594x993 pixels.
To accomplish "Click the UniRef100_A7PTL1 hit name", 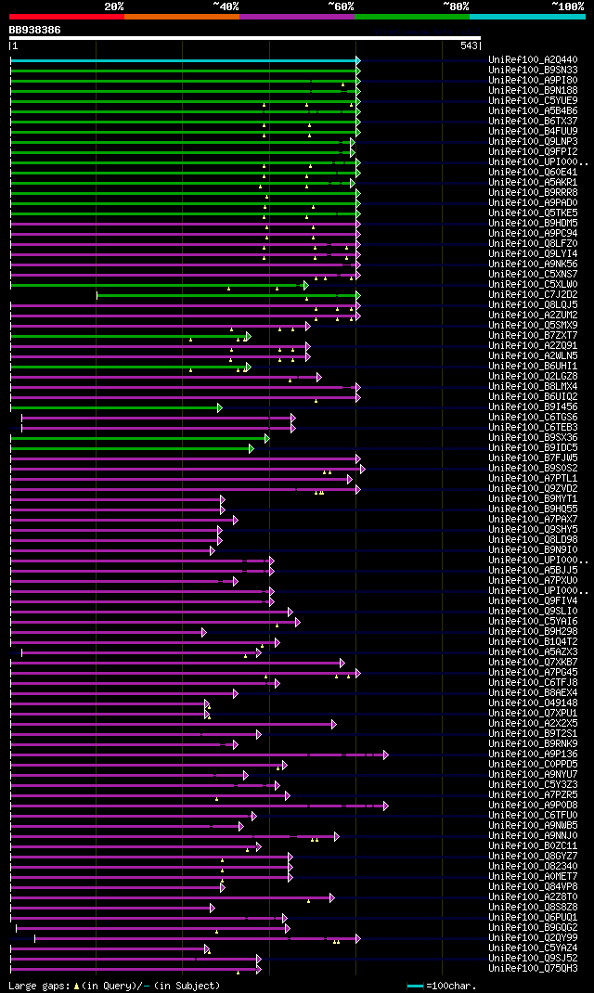I will tap(533, 479).
